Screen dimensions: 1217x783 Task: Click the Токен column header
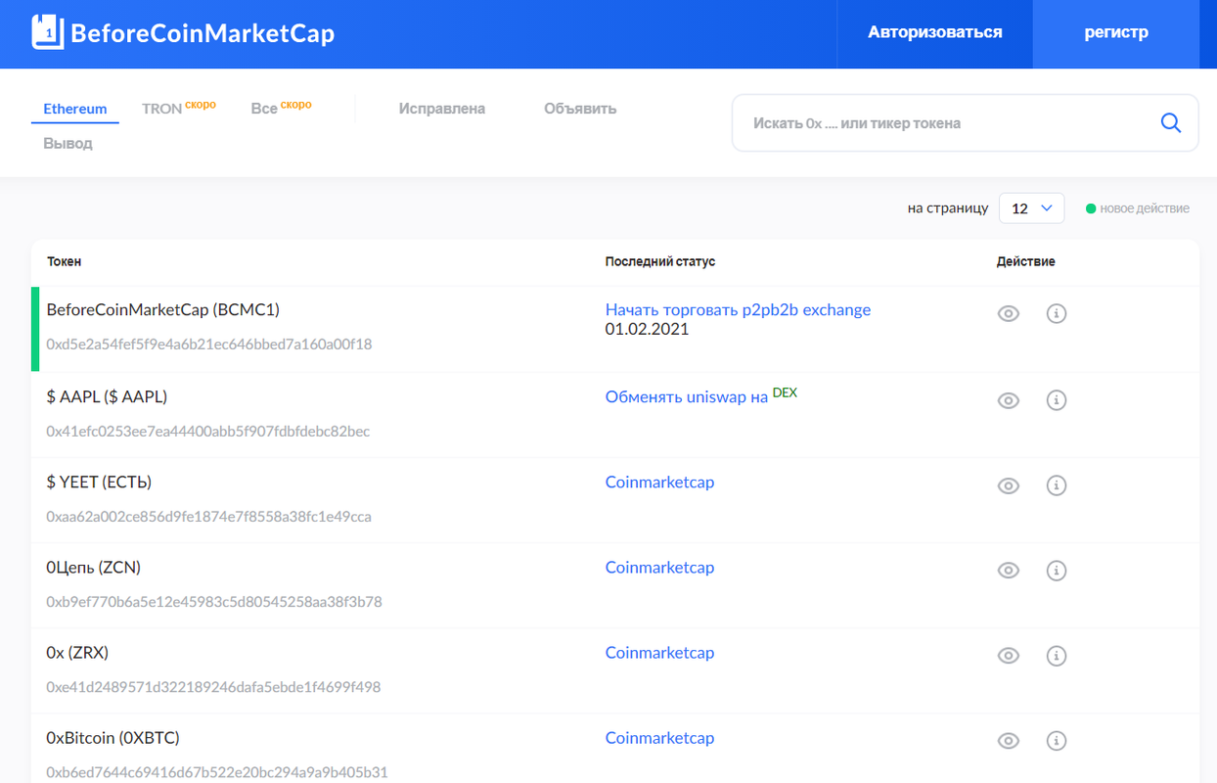click(x=65, y=261)
